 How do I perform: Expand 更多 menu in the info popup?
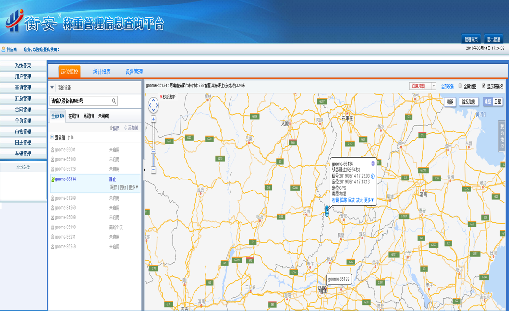point(369,200)
